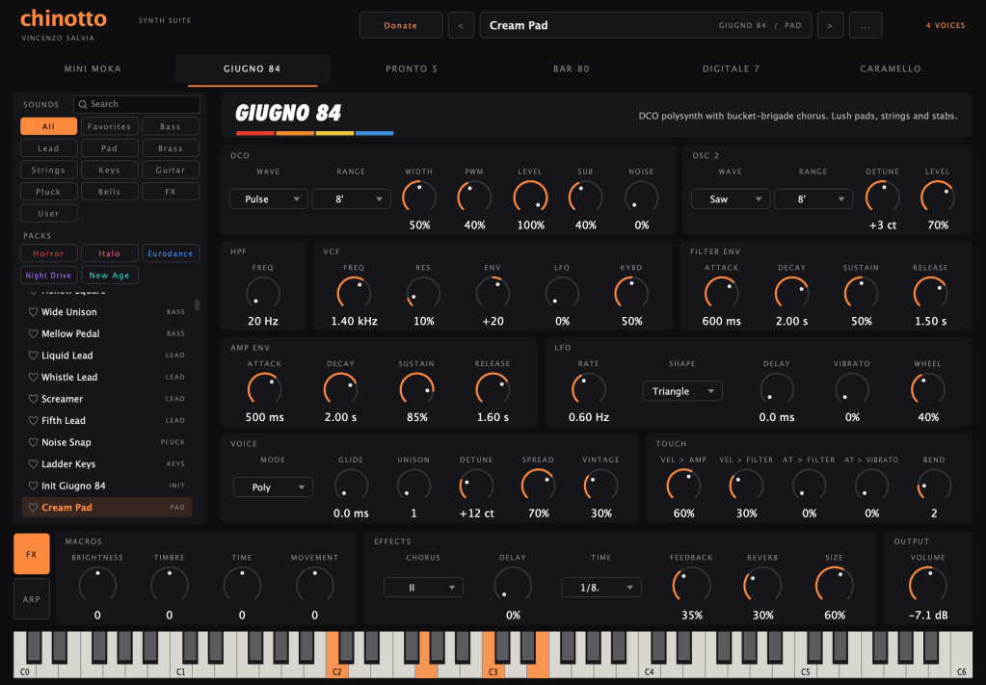The height and width of the screenshot is (685, 986).
Task: Open the DCO Range 8' dropdown
Action: [x=352, y=199]
